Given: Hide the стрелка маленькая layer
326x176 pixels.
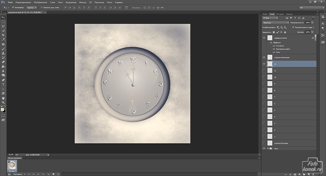Looking at the screenshot, I should [x=264, y=57].
